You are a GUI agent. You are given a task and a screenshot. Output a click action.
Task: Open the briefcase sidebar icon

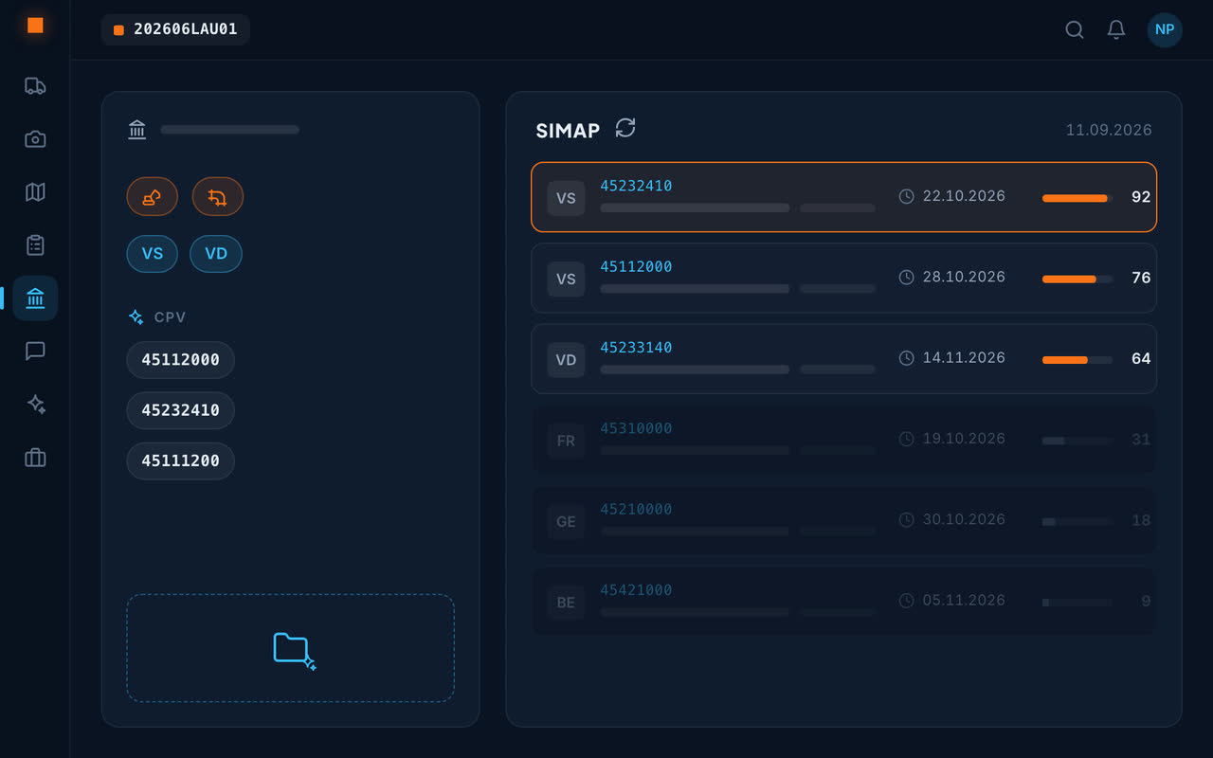[x=35, y=458]
